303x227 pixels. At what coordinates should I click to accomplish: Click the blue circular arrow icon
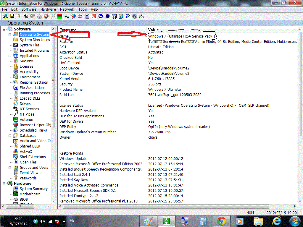click(101, 16)
